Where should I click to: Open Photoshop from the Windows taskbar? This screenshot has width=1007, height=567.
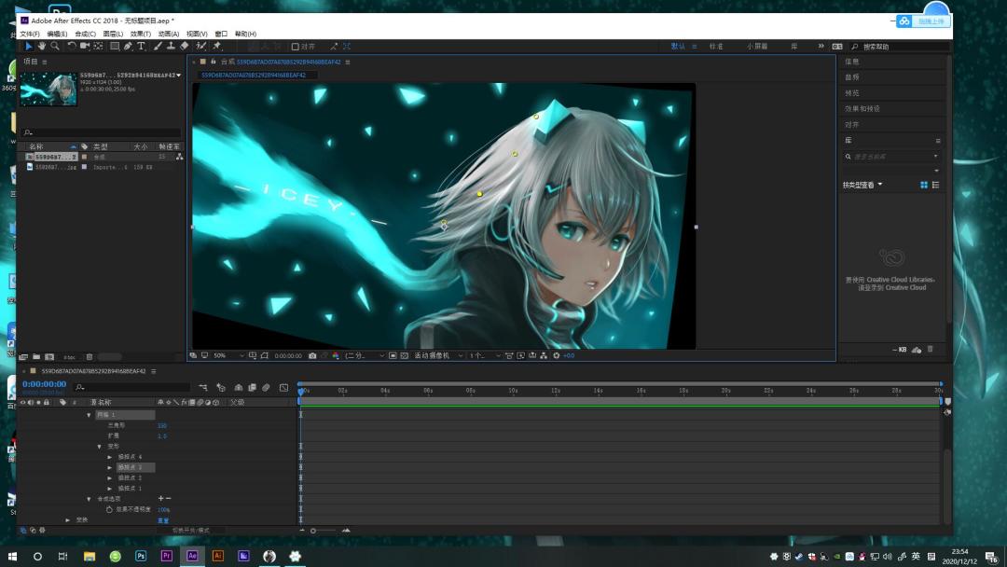[141, 556]
